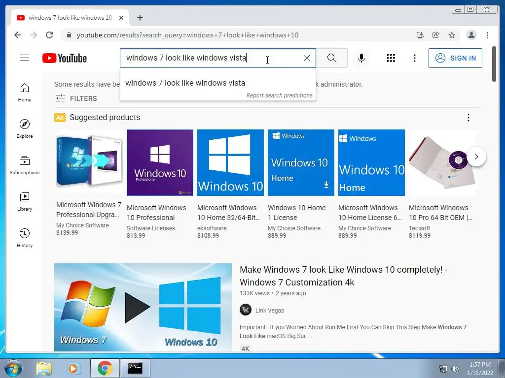The height and width of the screenshot is (378, 505).
Task: Open the Windows Start menu
Action: (x=12, y=369)
